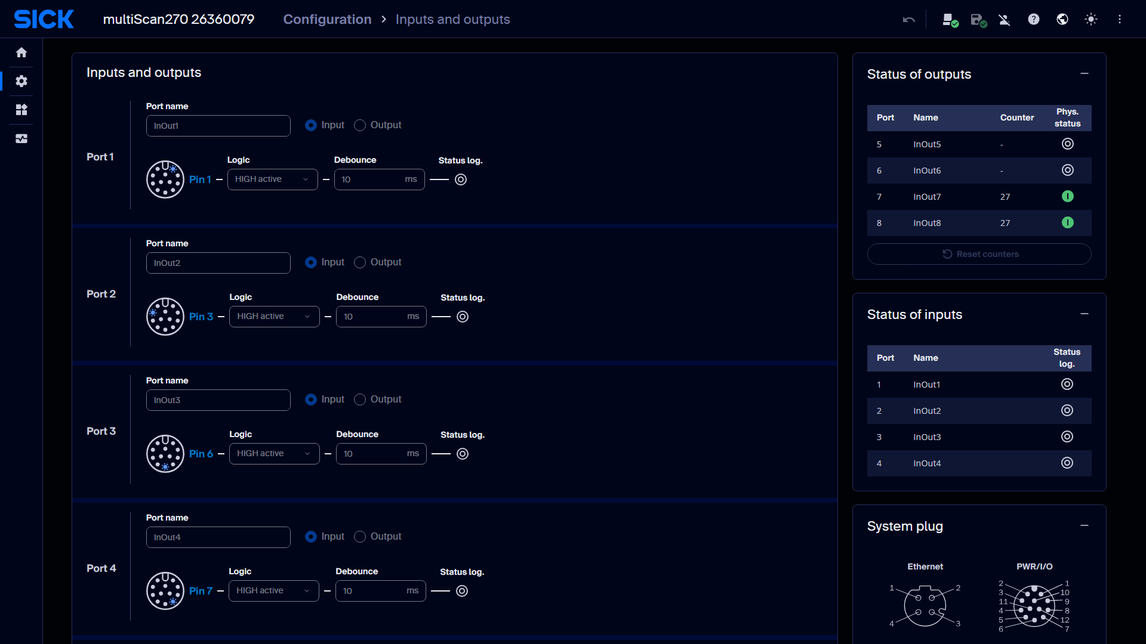
Task: Click Port 4 name field InOut4
Action: pos(218,537)
